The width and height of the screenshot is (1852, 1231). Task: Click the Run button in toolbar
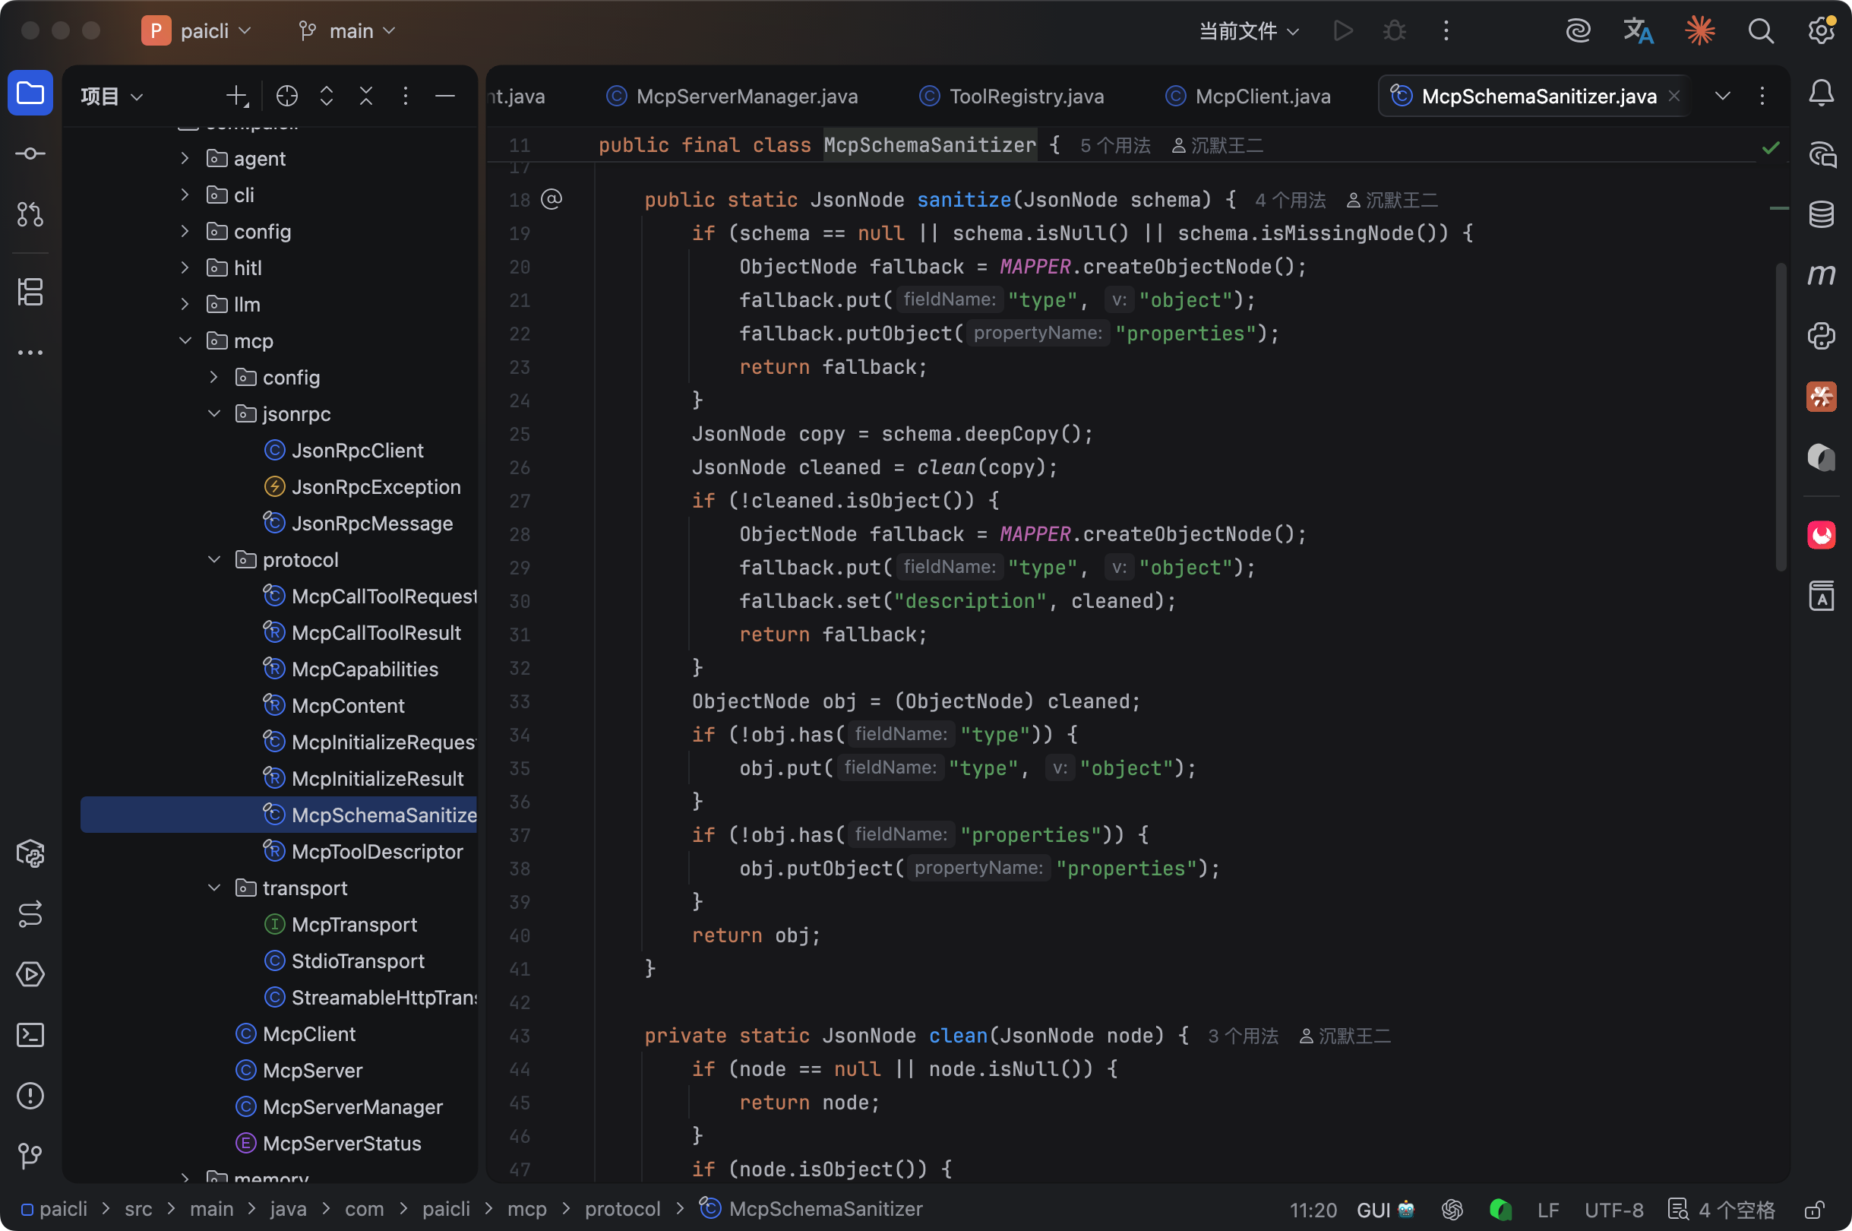pos(1343,30)
